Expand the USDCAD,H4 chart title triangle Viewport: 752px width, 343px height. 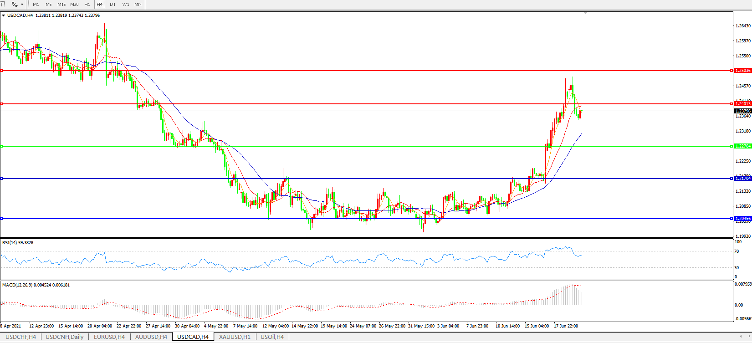(x=4, y=15)
